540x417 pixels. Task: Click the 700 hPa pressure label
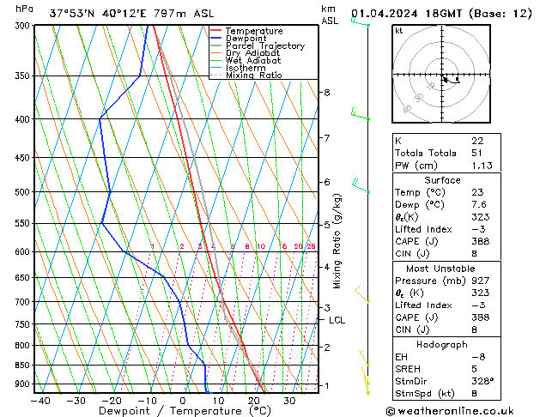point(24,302)
